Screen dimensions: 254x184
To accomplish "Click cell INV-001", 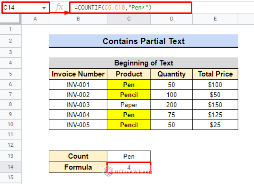I will click(78, 85).
